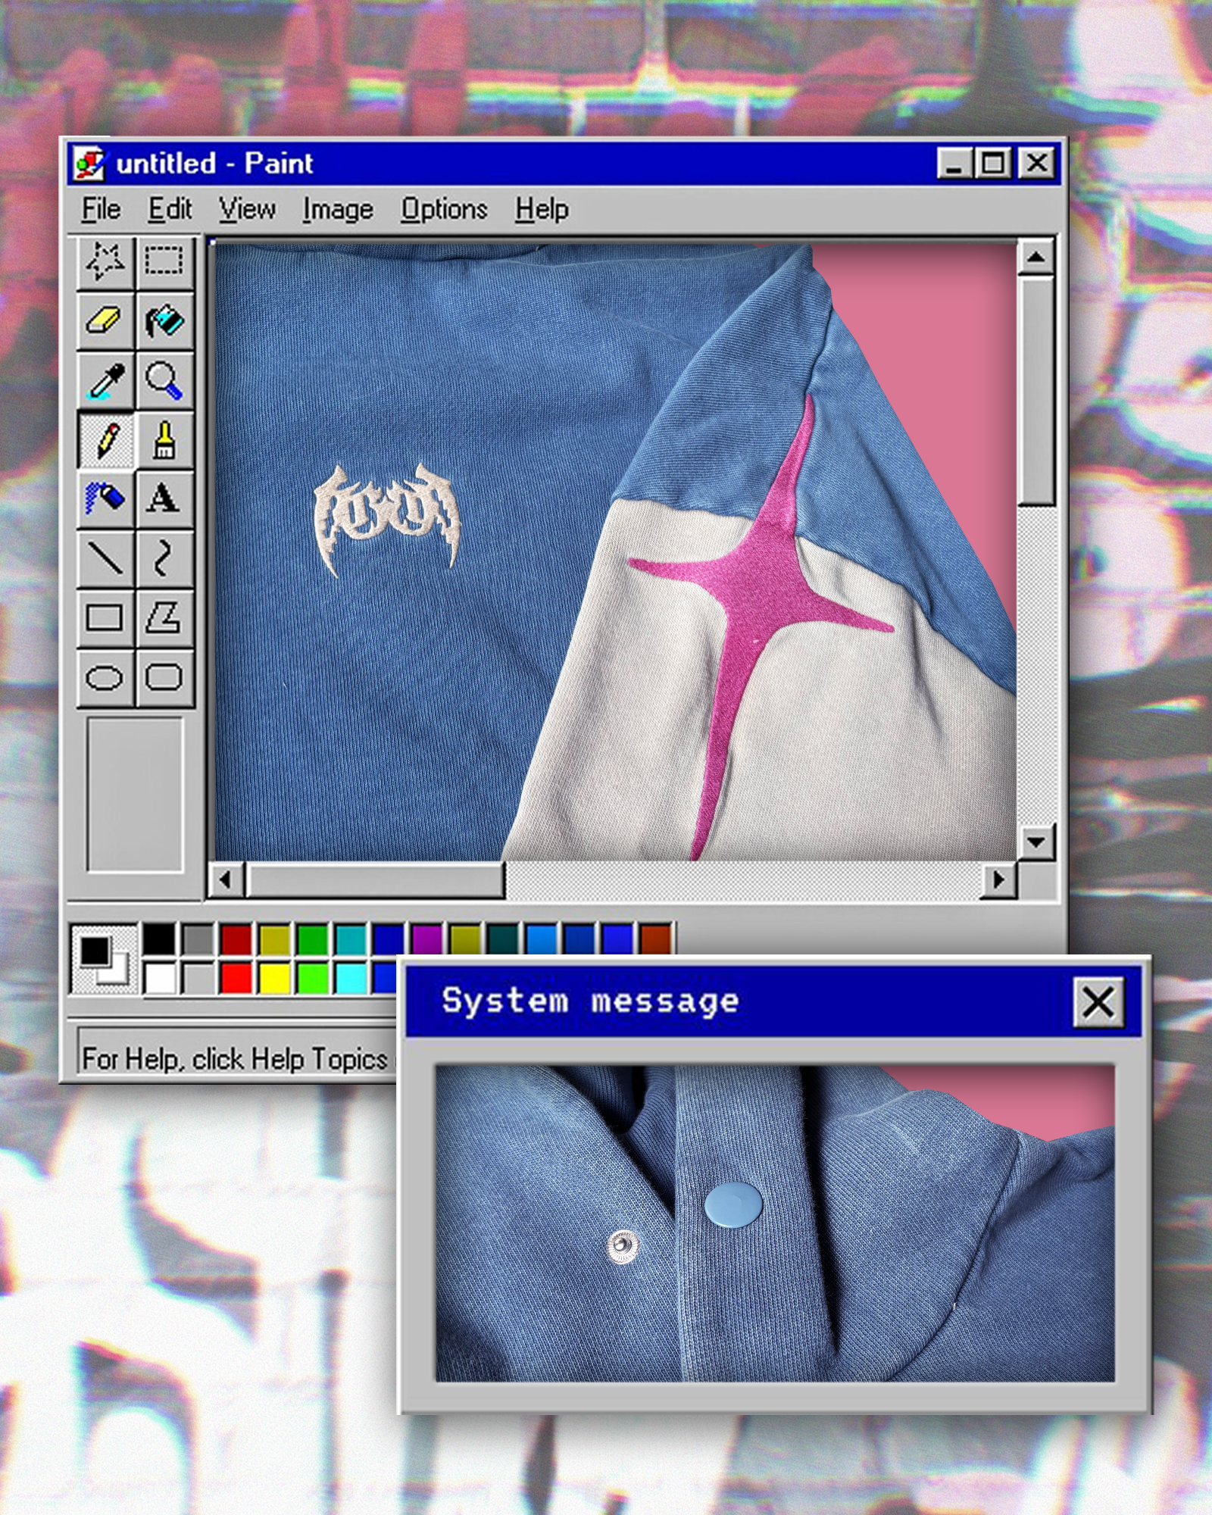The height and width of the screenshot is (1515, 1212).
Task: Open the Options menu
Action: coord(444,209)
